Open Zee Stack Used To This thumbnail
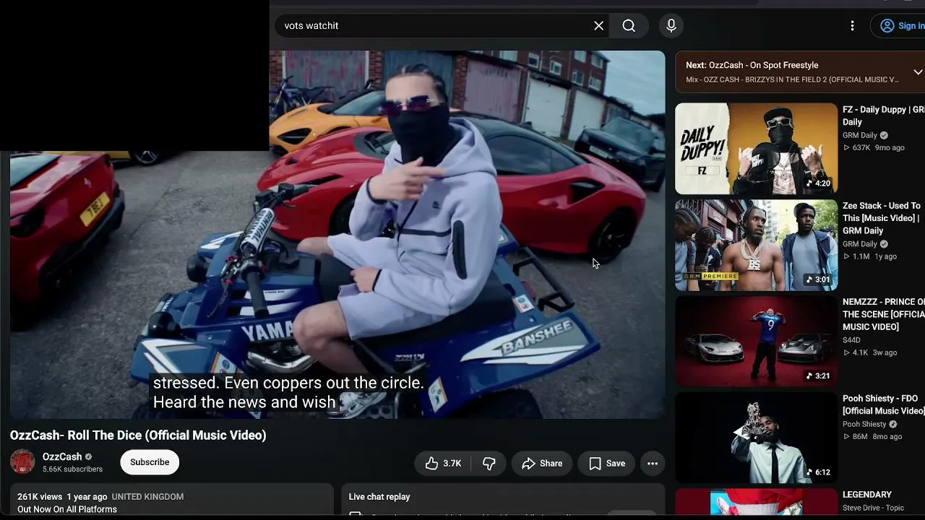The width and height of the screenshot is (925, 520). 756,246
